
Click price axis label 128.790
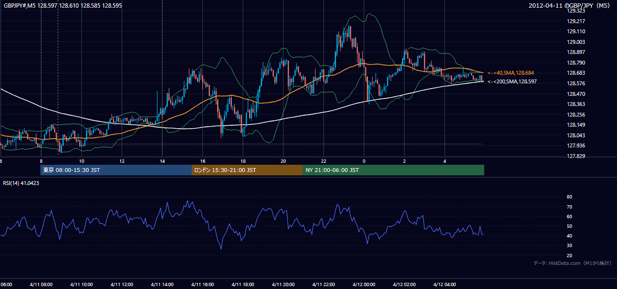[576, 63]
